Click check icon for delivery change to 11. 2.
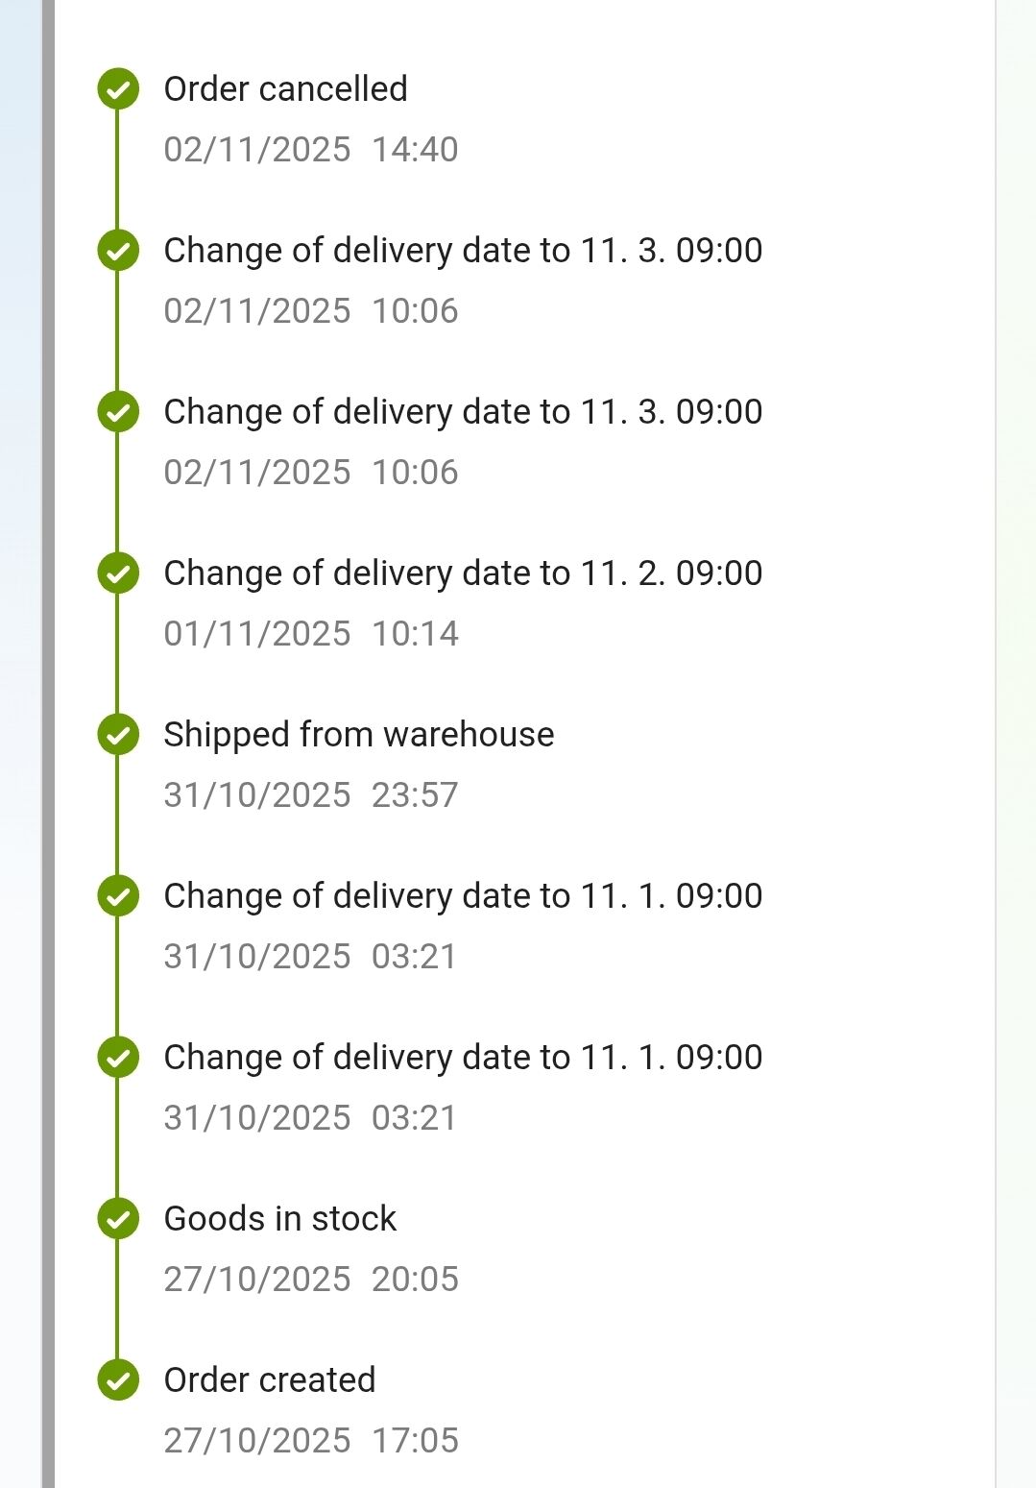Screen dimensions: 1036x1488 pos(118,573)
